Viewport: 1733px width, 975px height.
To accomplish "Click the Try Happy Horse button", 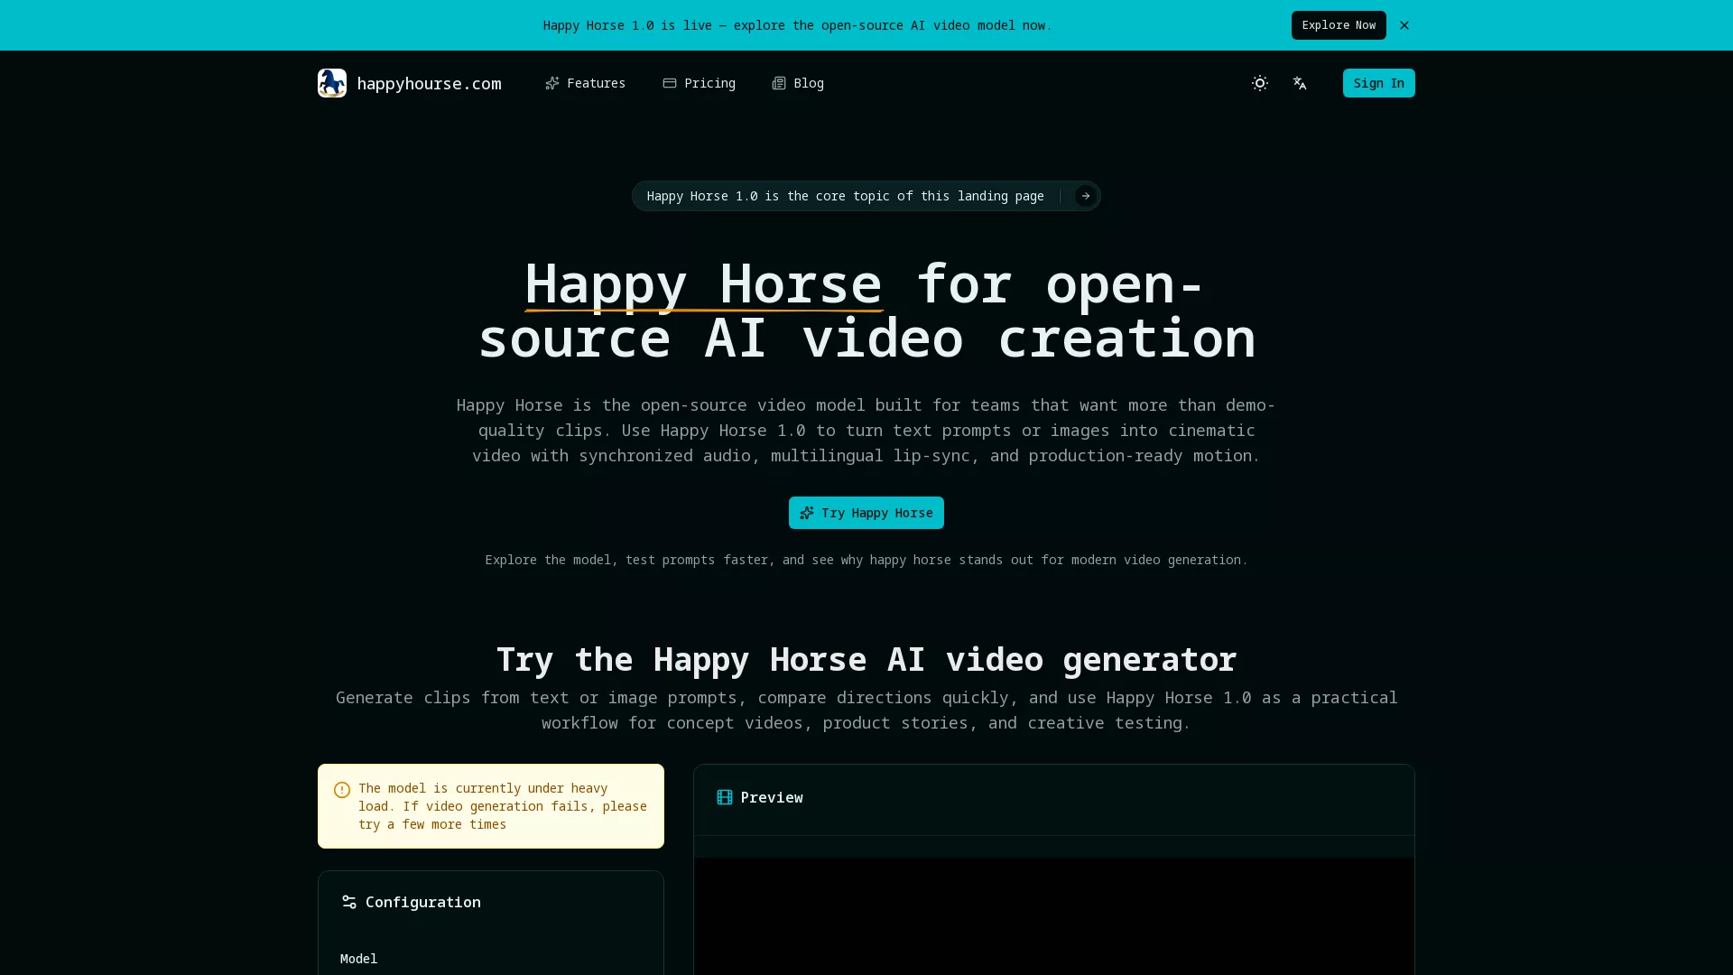I will tap(866, 513).
